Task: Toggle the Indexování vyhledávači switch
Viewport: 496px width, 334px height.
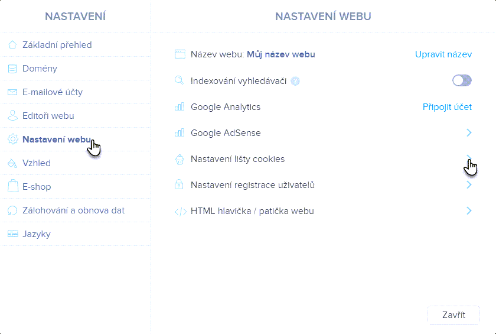Action: pos(462,80)
